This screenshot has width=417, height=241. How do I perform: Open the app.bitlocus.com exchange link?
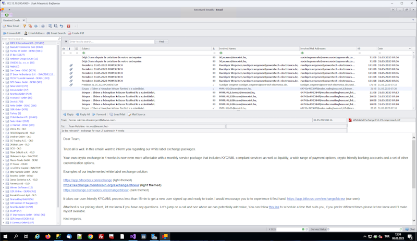[x=316, y=199]
